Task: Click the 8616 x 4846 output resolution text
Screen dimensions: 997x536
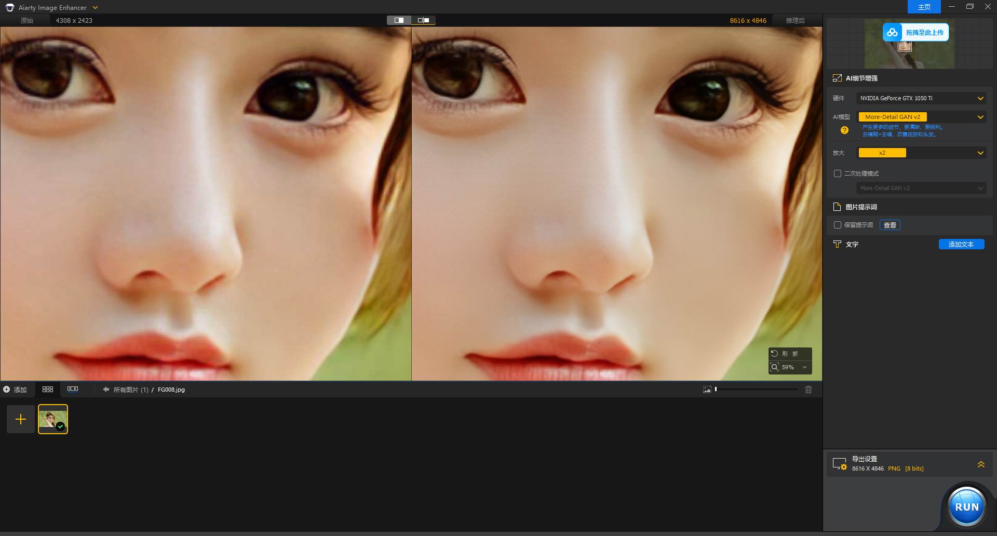Action: [x=748, y=20]
